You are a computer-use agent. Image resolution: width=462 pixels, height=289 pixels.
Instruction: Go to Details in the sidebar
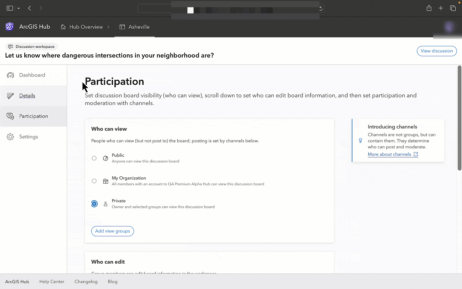click(27, 96)
